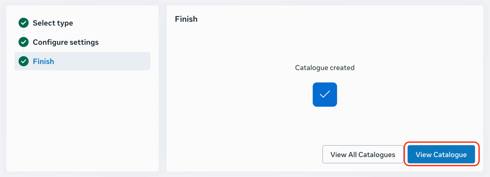The height and width of the screenshot is (177, 490).
Task: Click the green checkmark beside Finish step
Action: pos(24,61)
